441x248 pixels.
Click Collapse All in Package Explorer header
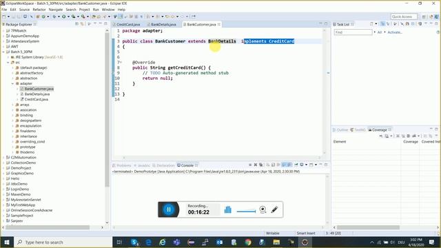click(x=77, y=24)
